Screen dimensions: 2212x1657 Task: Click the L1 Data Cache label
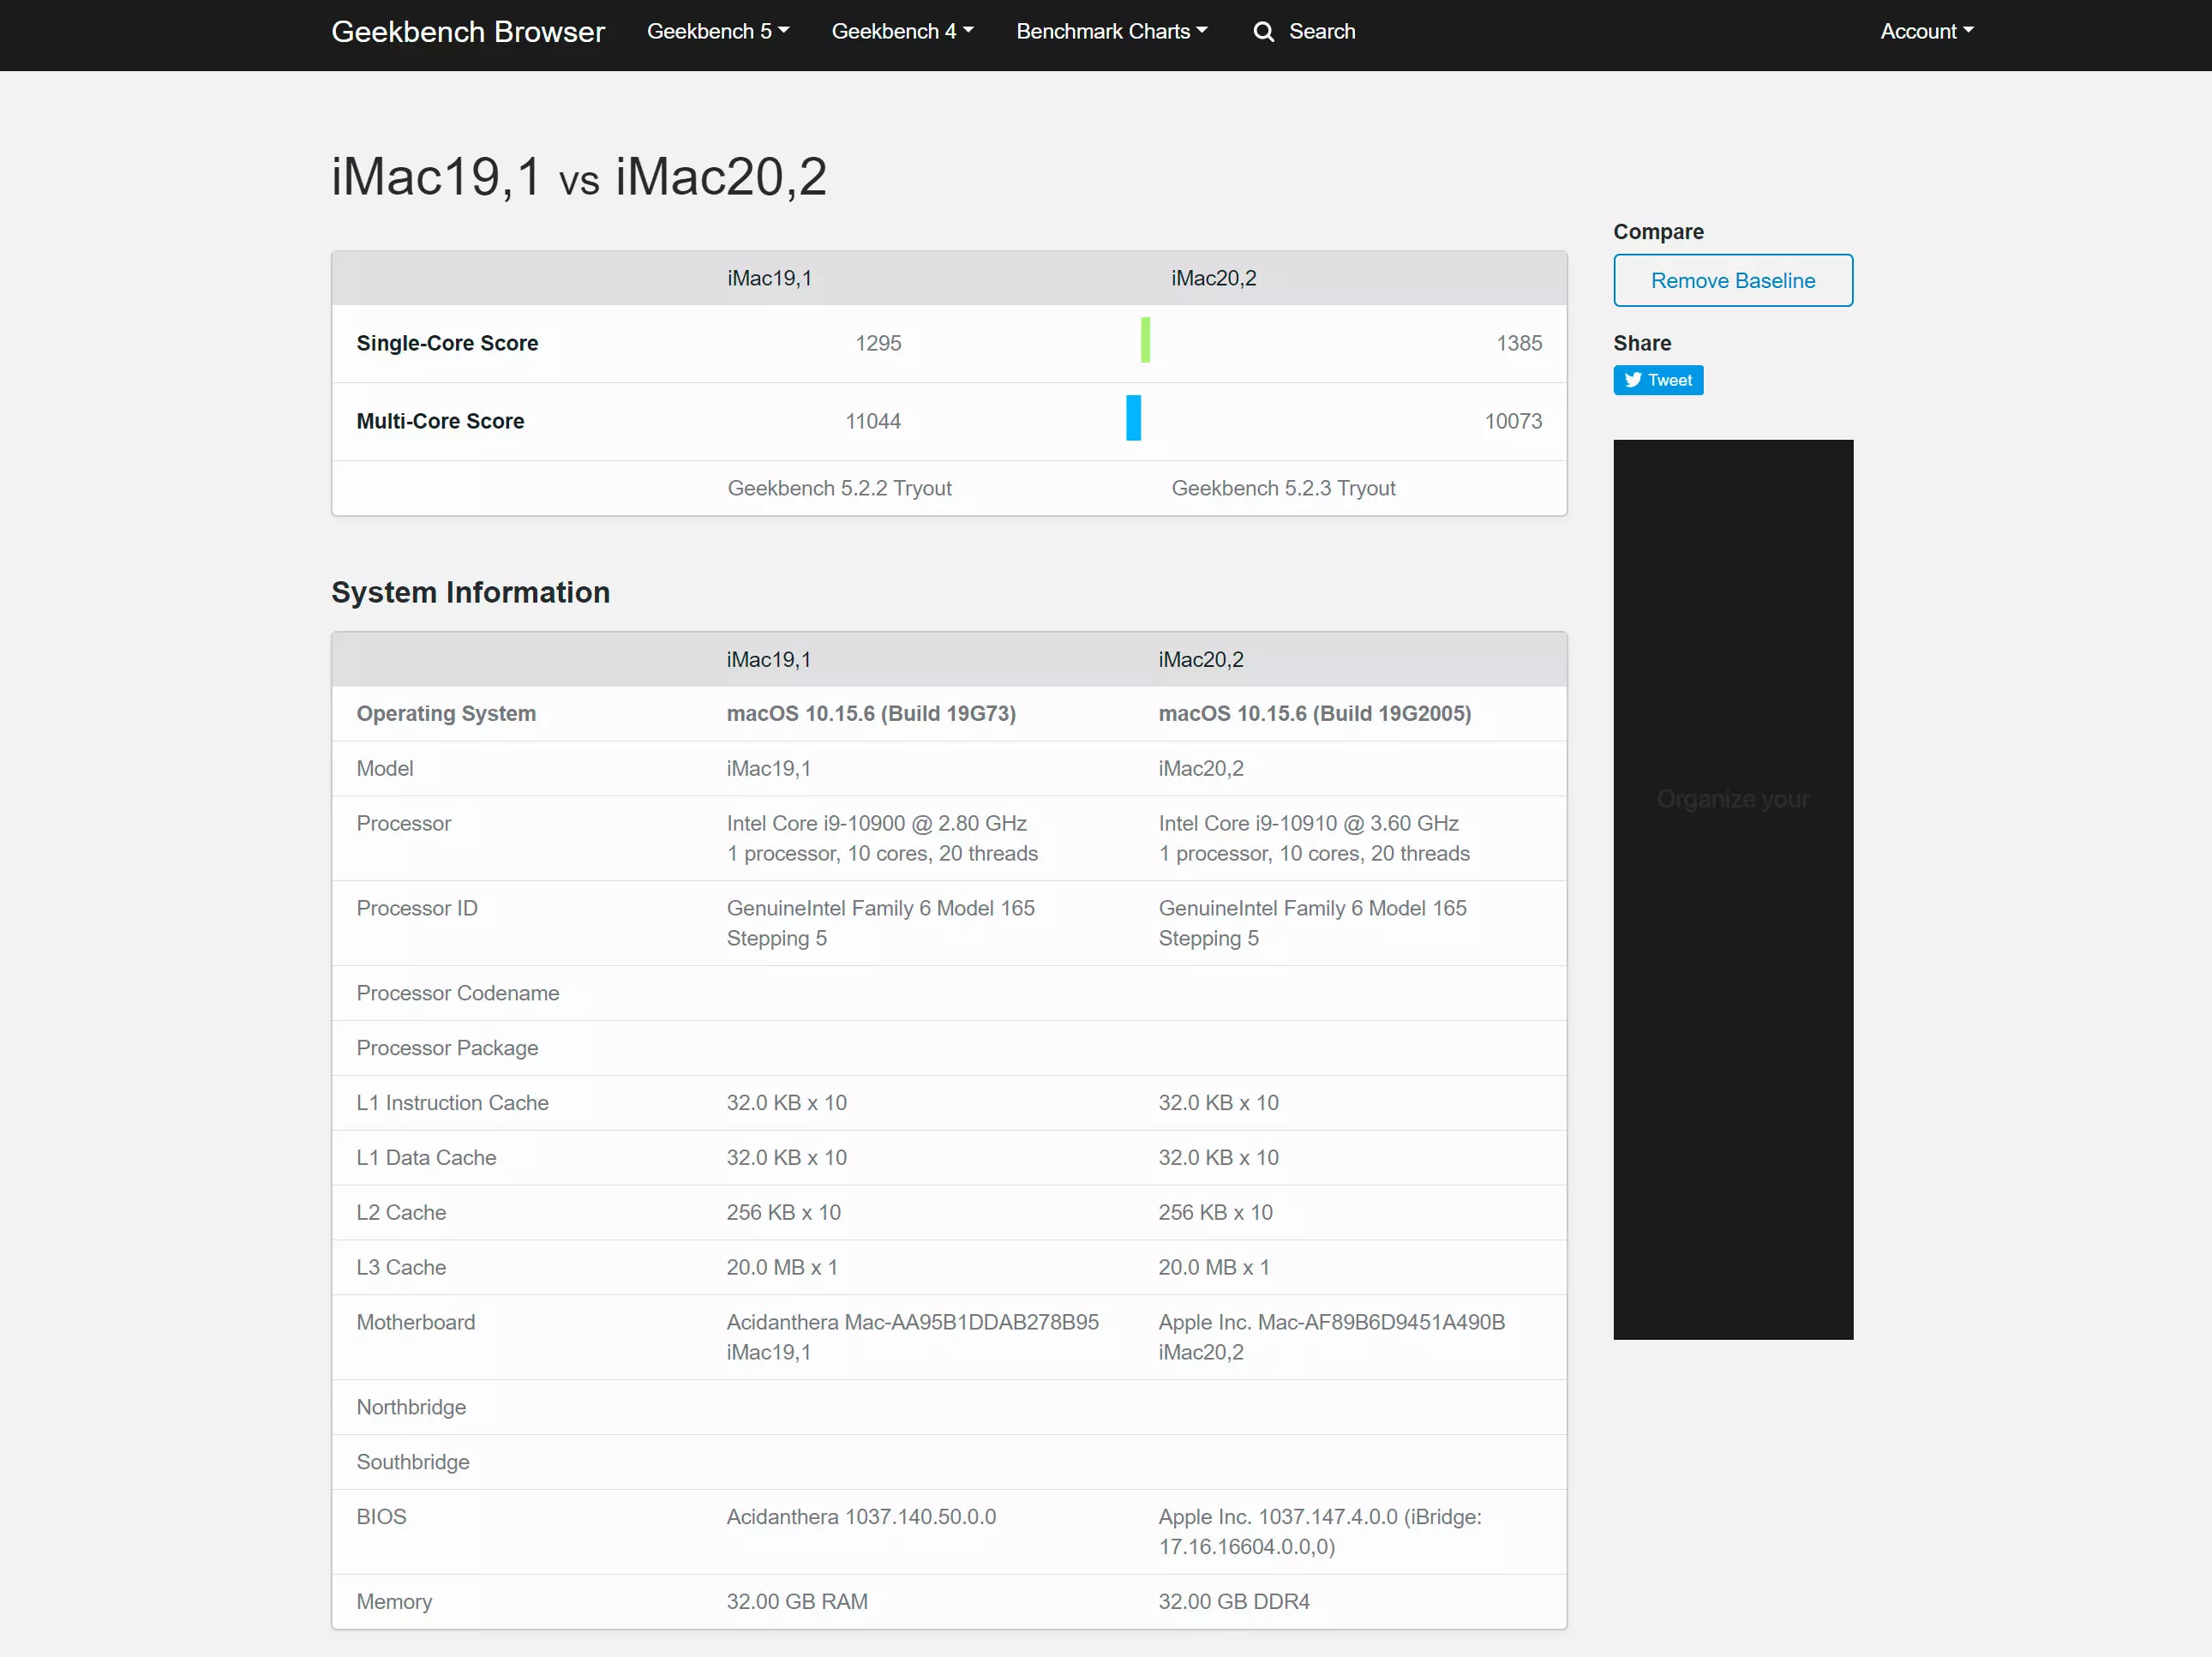tap(426, 1157)
